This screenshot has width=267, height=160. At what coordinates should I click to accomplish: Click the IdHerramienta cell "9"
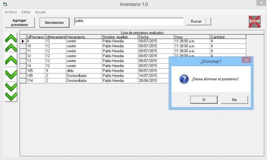[x=56, y=71]
